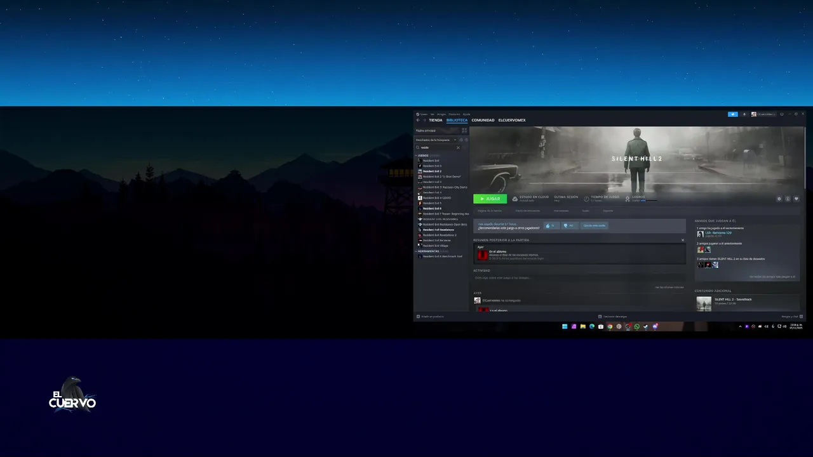This screenshot has width=813, height=457.
Task: Open game settings gear icon
Action: (779, 199)
